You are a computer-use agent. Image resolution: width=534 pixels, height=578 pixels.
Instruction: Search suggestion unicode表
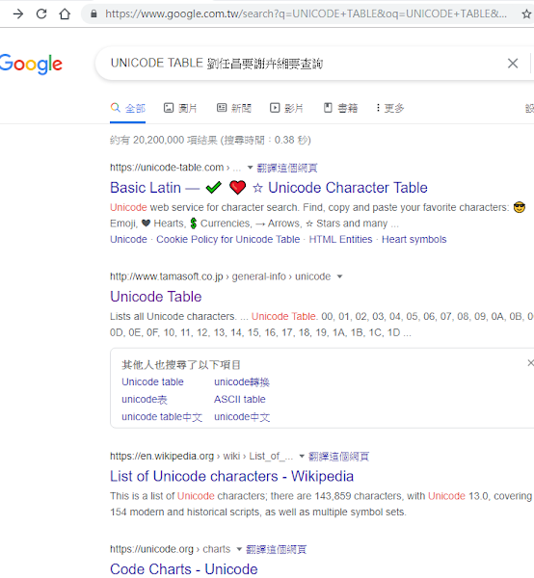pyautogui.click(x=145, y=399)
